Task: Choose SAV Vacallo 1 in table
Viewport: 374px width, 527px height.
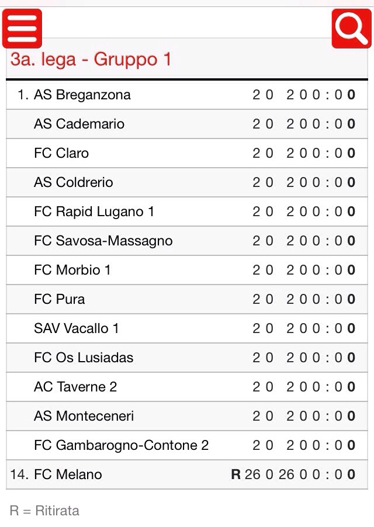Action: [187, 329]
